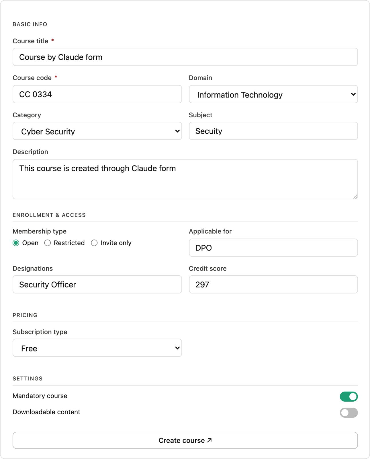Enable the Downloadable content toggle
The width and height of the screenshot is (370, 459).
349,413
